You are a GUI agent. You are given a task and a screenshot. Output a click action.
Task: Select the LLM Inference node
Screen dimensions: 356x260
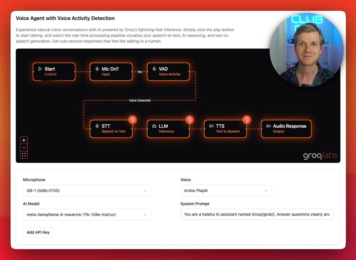168,129
